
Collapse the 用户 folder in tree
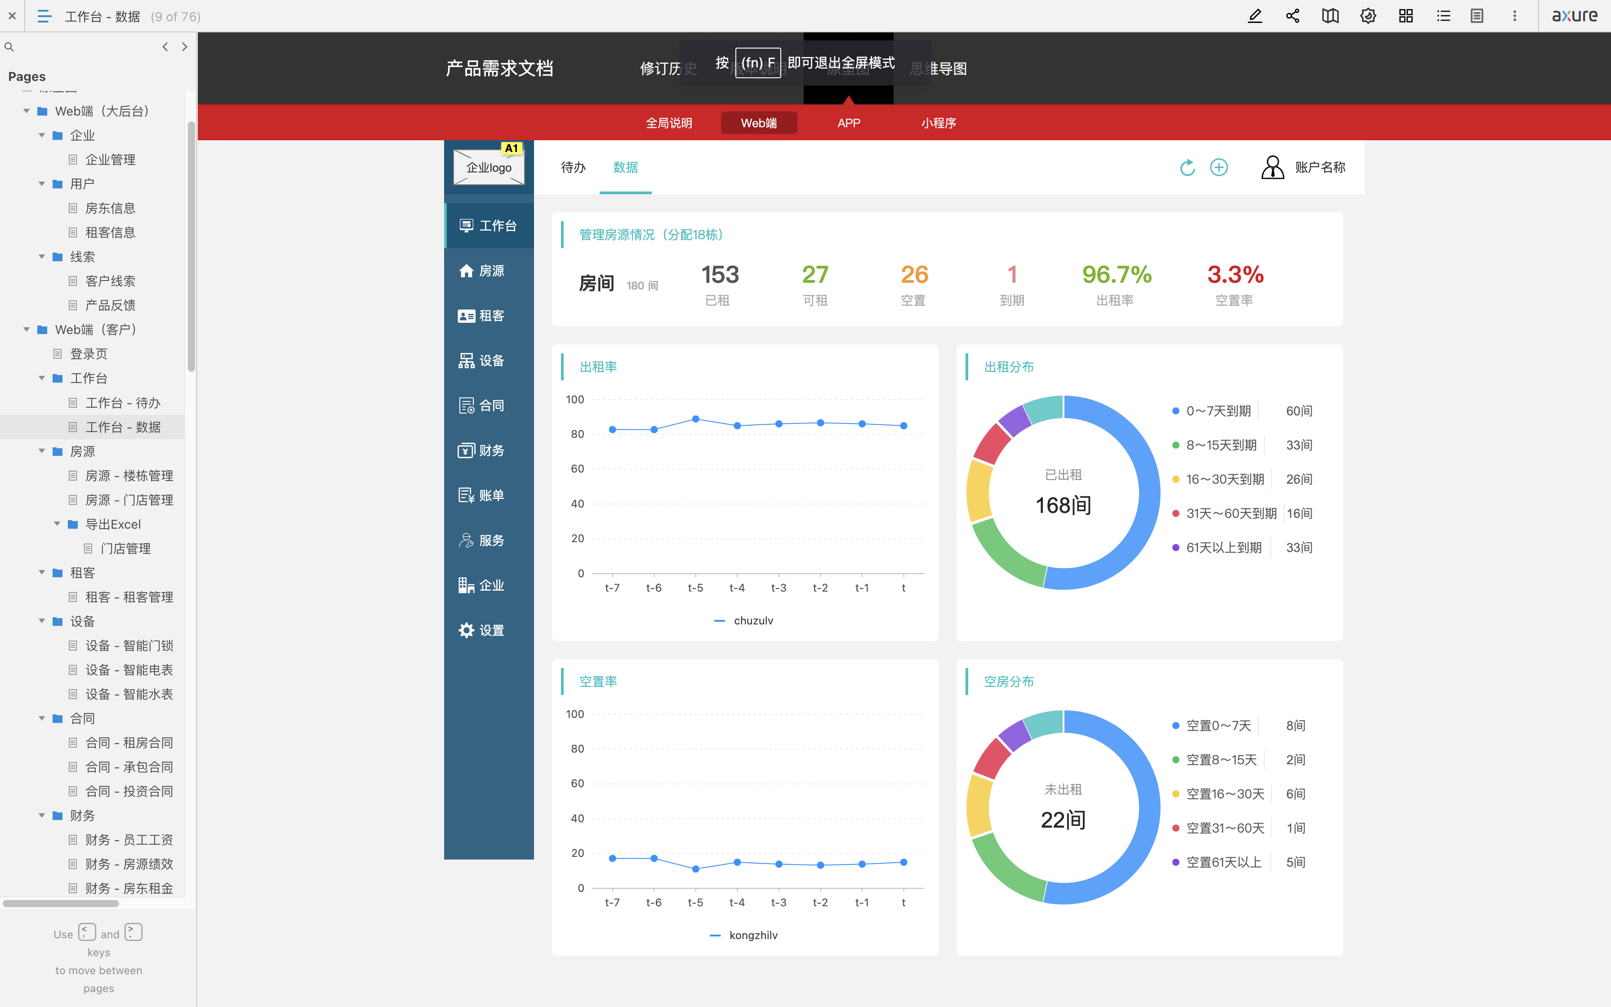click(x=42, y=184)
